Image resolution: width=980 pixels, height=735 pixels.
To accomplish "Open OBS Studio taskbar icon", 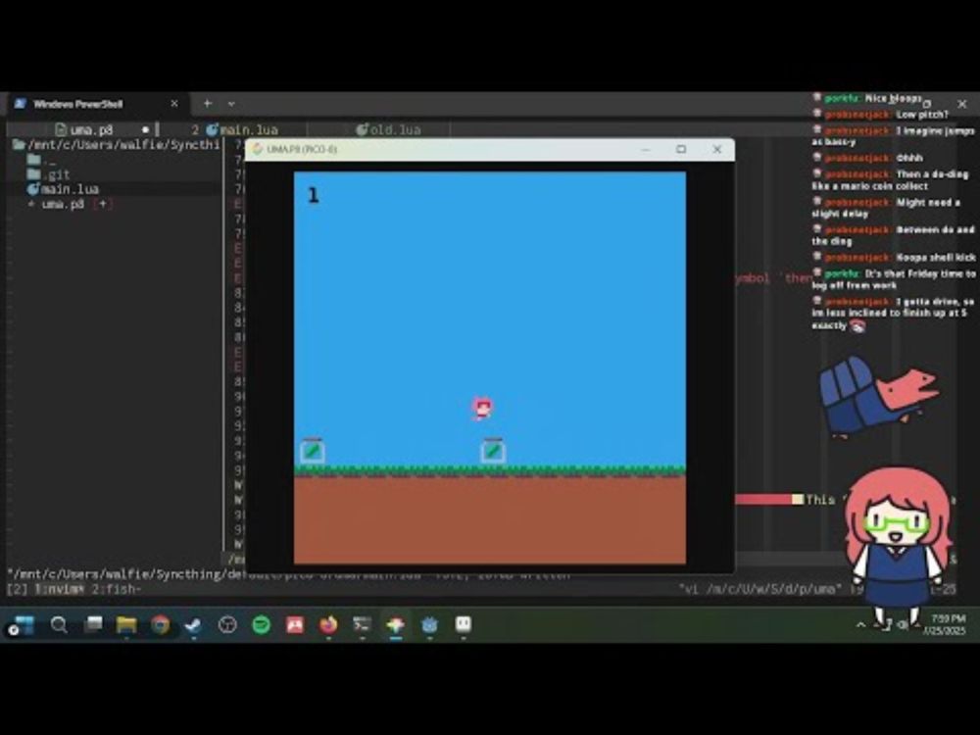I will click(227, 624).
